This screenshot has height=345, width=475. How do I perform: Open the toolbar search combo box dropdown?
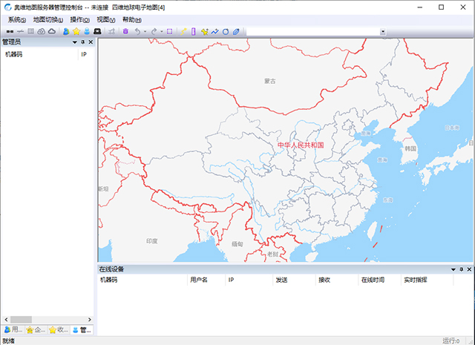click(383, 32)
